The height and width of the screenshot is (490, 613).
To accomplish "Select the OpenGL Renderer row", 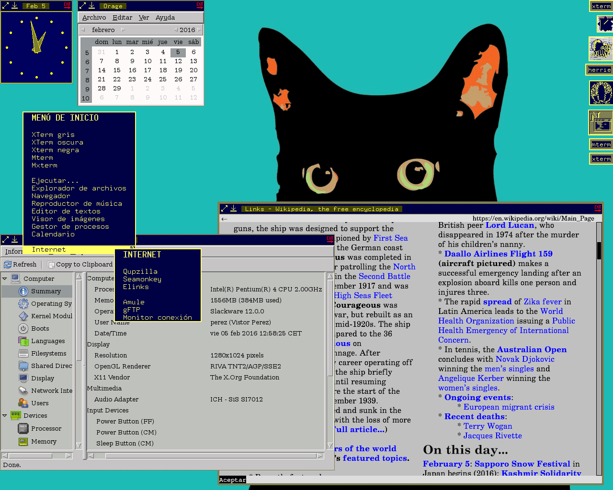I will [206, 366].
